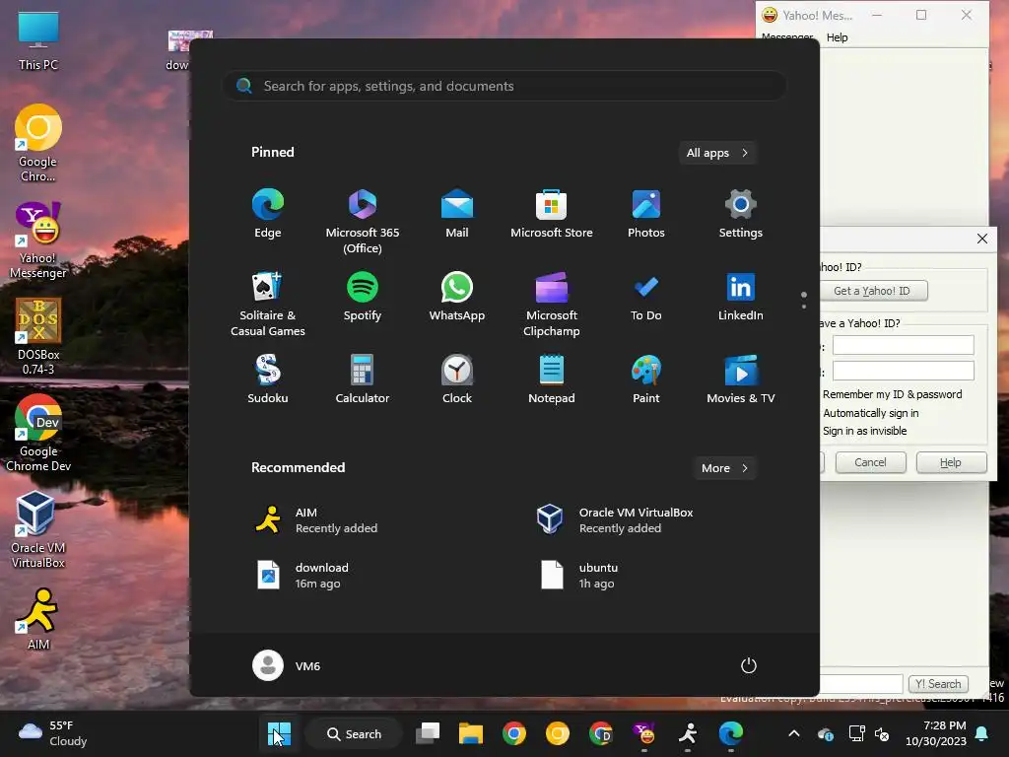Image resolution: width=1009 pixels, height=757 pixels.
Task: Launch Sudoku game
Action: 268,379
